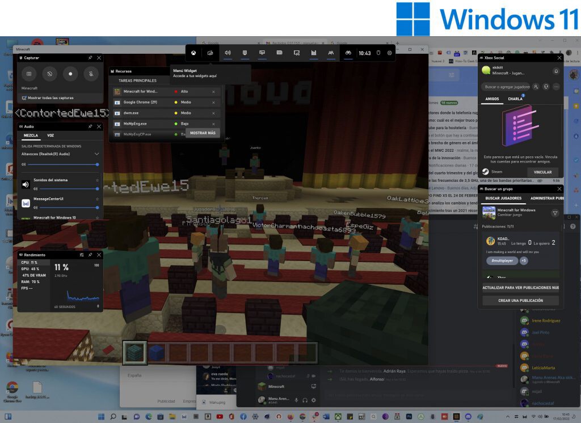The image size is (581, 423).
Task: Start recording with the record button in Capturar
Action: 71,74
